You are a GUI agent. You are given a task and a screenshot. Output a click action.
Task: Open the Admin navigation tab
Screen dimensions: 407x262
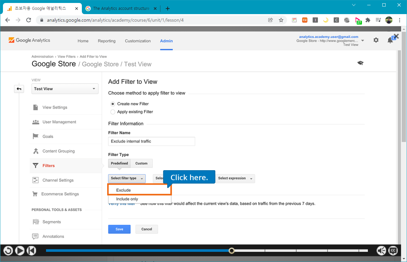pos(166,41)
